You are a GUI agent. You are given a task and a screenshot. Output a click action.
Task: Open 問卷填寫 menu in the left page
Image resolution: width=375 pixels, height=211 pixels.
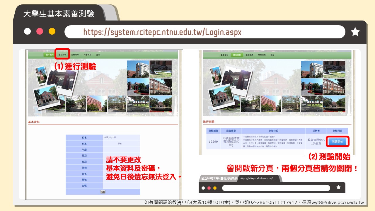pyautogui.click(x=87, y=55)
